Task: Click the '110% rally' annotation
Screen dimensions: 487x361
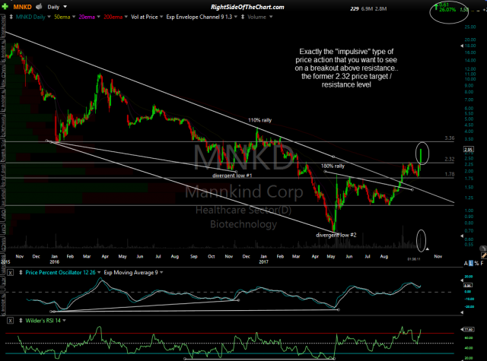Action: (260, 120)
